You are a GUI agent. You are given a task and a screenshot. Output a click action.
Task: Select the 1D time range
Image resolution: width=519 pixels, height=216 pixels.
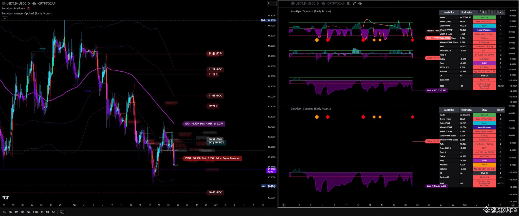tap(5, 212)
